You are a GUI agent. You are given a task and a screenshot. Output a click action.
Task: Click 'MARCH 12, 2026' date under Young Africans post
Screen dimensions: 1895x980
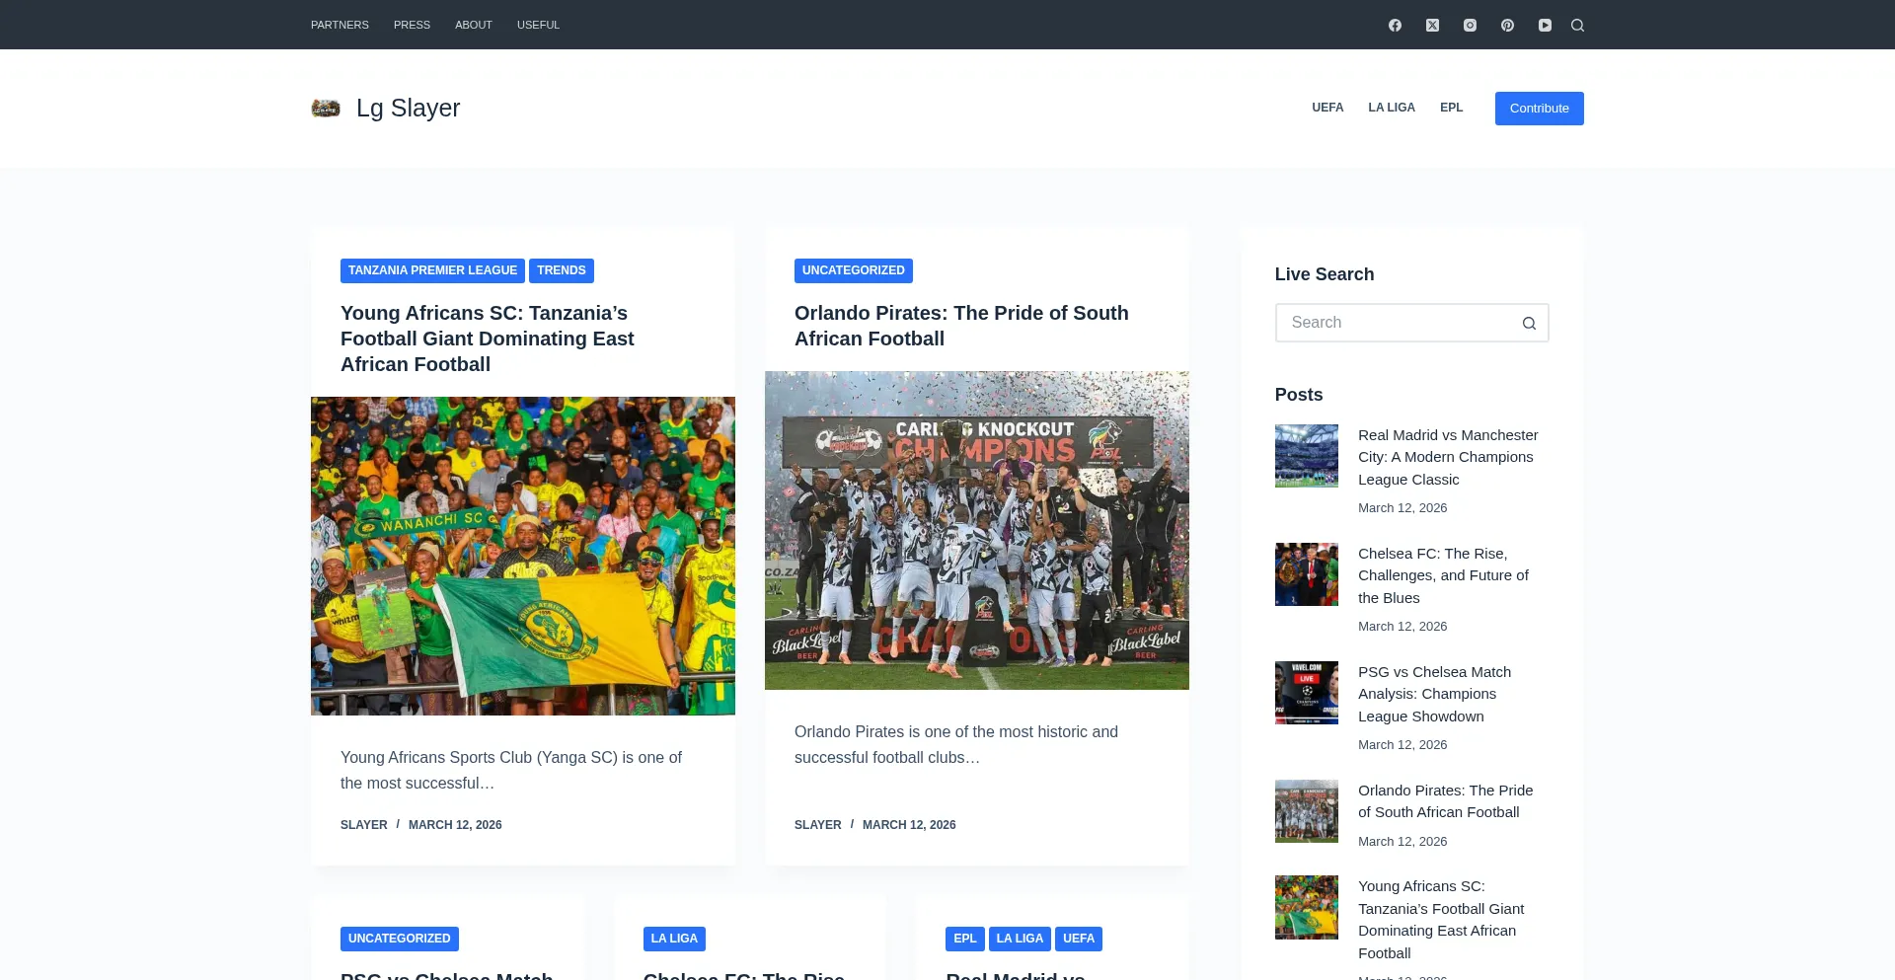point(455,825)
